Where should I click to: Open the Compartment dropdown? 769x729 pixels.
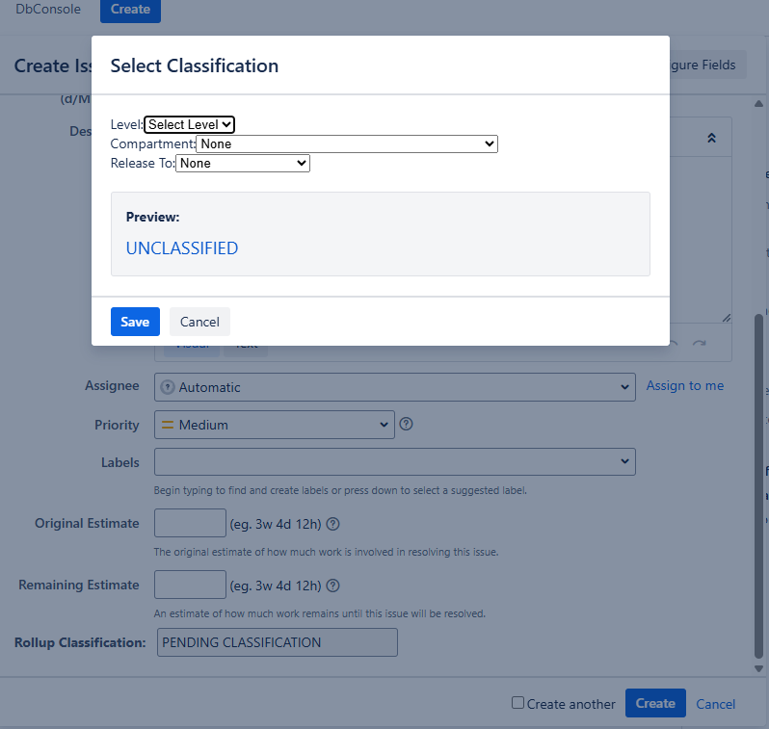click(x=347, y=143)
